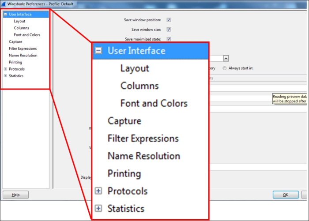
Task: Select Capture in the left sidebar tree
Action: click(15, 42)
